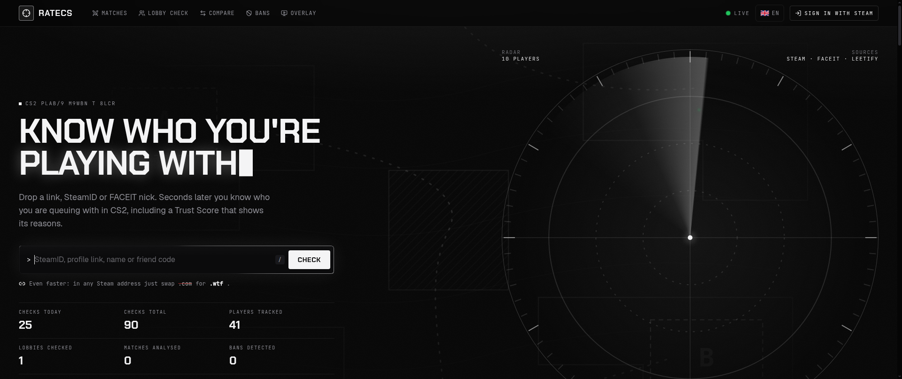Click the '.wtf' text in the tip

[217, 284]
